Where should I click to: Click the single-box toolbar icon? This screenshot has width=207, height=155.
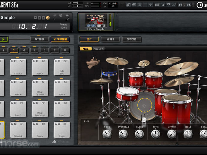(x=163, y=5)
